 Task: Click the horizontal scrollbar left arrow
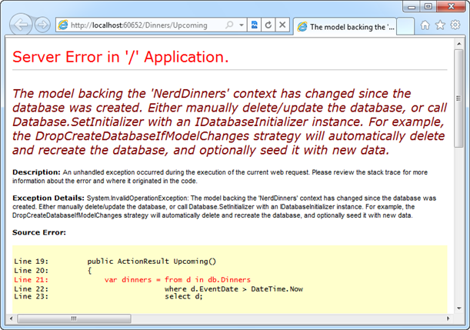pyautogui.click(x=11, y=318)
